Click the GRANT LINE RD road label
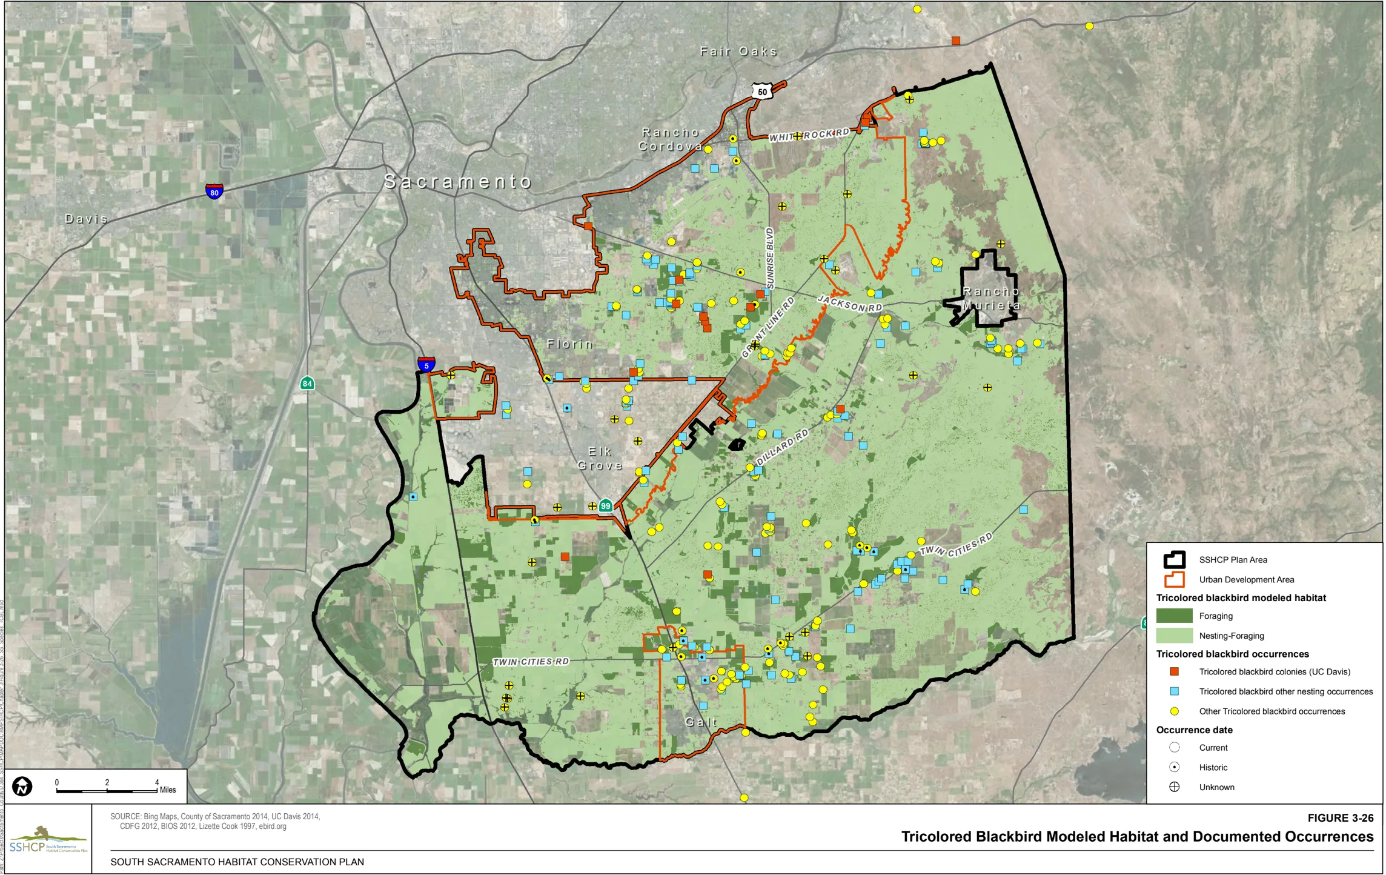Viewport: 1386px width, 875px height. pos(768,328)
